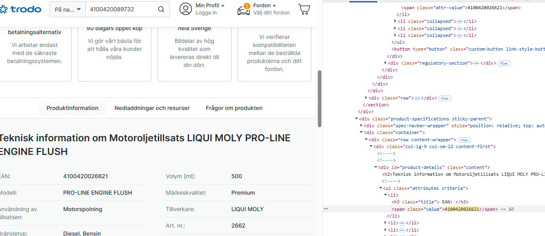The width and height of the screenshot is (545, 236).
Task: Click the PRO-LINE ENGINE FLUSH model value
Action: point(97,193)
